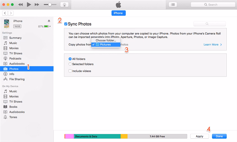
Task: Open the AirPlay output icon
Action: tap(64, 4)
